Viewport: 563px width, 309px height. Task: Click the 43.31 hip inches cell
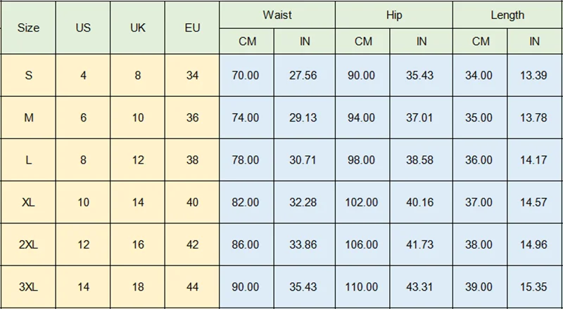pyautogui.click(x=420, y=287)
